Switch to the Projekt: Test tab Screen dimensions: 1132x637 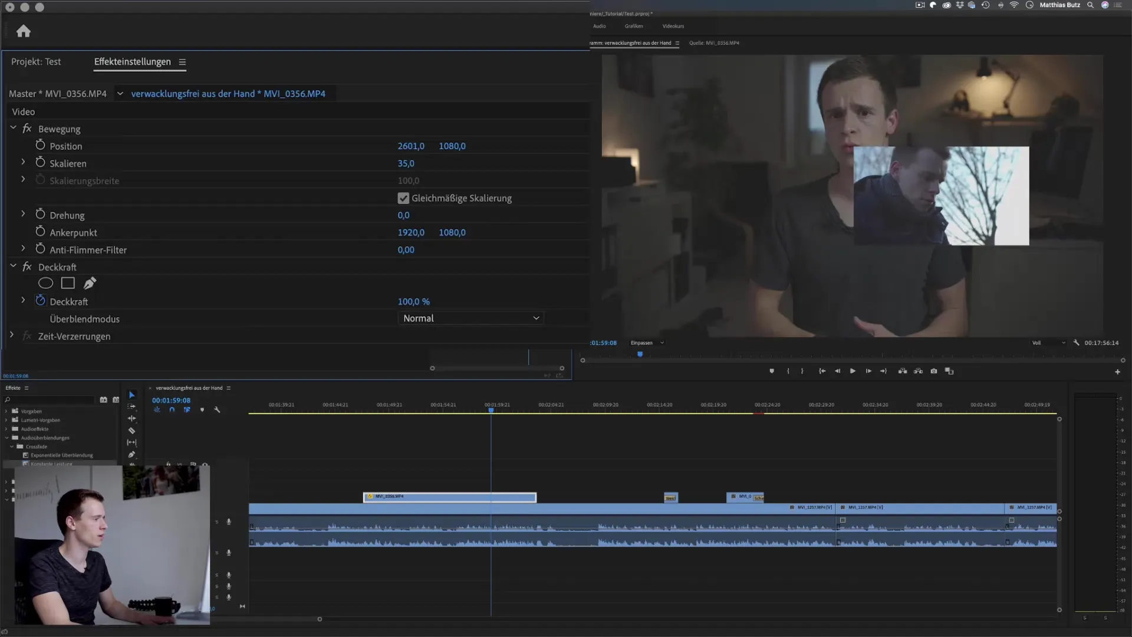coord(36,62)
